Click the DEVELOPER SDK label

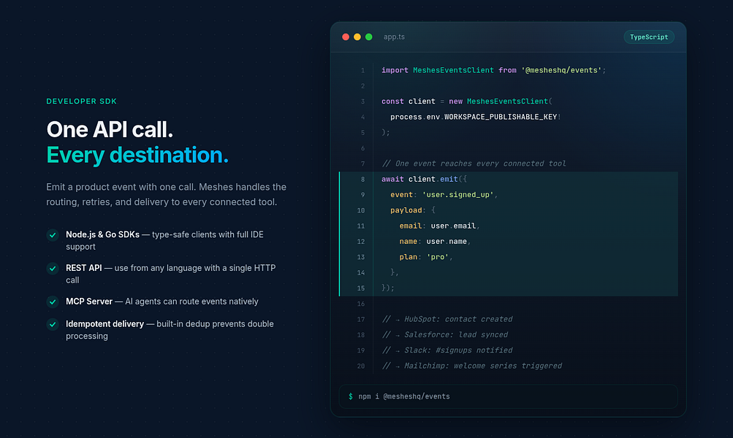[x=81, y=101]
